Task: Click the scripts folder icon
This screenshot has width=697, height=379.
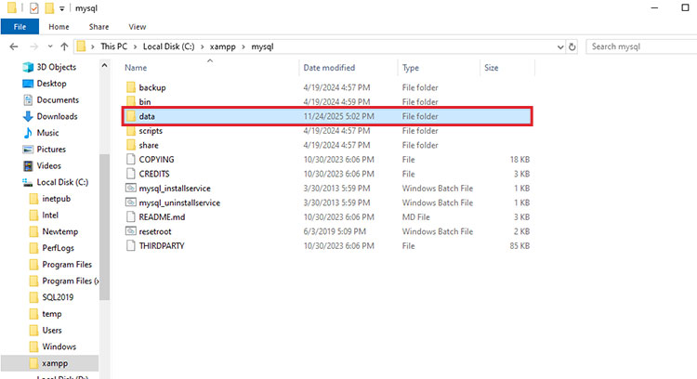Action: (131, 131)
